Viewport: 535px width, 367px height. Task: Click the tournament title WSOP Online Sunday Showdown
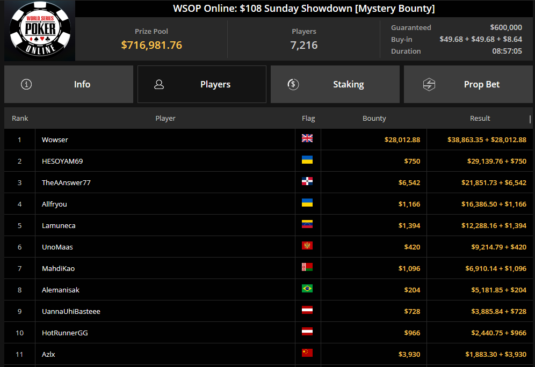pyautogui.click(x=304, y=9)
